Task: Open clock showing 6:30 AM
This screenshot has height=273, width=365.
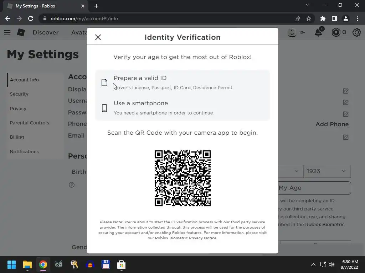Action: (x=350, y=264)
